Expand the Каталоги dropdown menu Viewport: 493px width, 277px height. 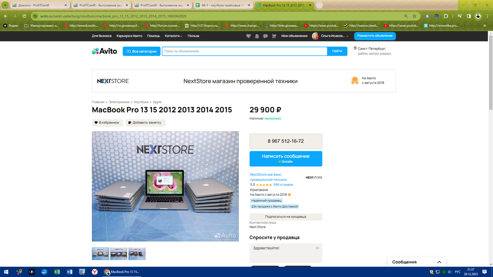[173, 36]
